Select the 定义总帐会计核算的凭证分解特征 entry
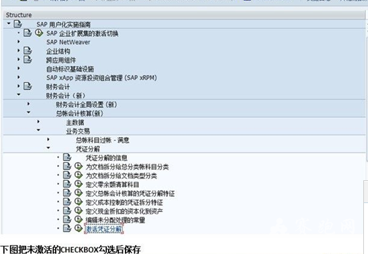This screenshot has width=368, height=254. pos(130,193)
